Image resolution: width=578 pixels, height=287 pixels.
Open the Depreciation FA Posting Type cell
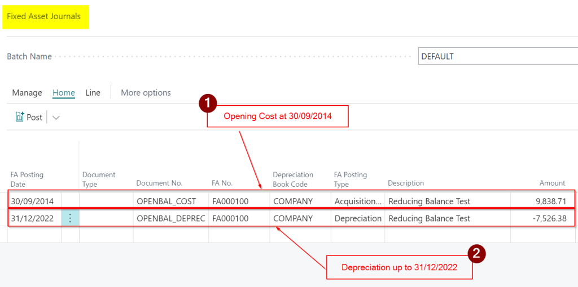(x=357, y=218)
